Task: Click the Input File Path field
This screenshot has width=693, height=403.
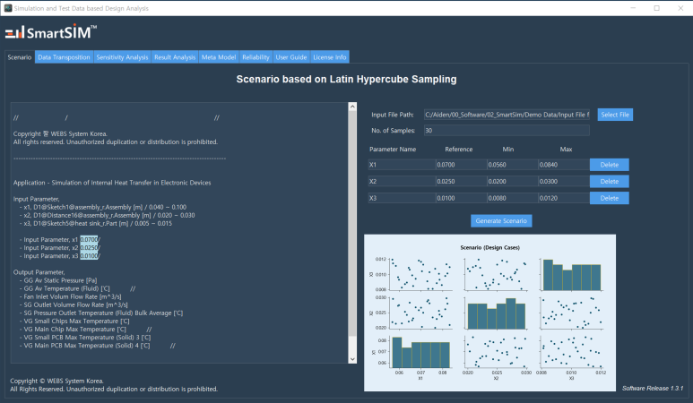Action: 507,115
